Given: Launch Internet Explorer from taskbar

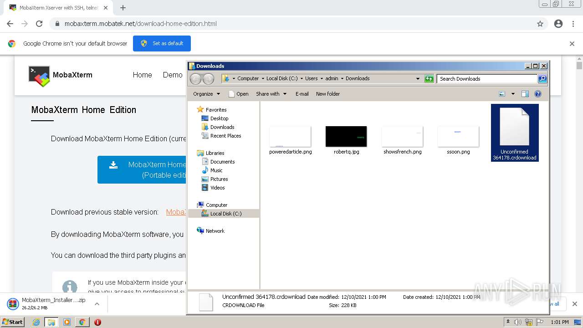Looking at the screenshot, I should [x=36, y=322].
